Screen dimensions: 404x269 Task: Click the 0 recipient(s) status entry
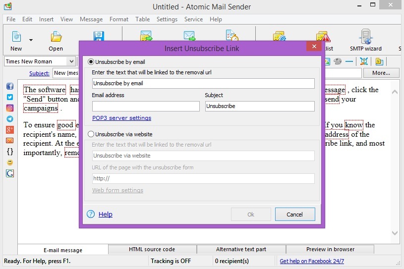click(x=232, y=261)
